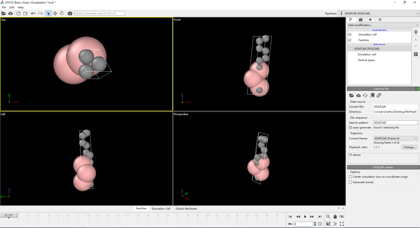The width and height of the screenshot is (420, 228).
Task: Click the cloud icon to load a remote file in External file
Action: (x=359, y=95)
